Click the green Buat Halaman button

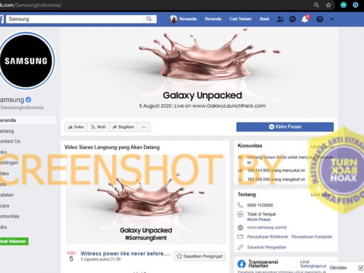point(14,241)
